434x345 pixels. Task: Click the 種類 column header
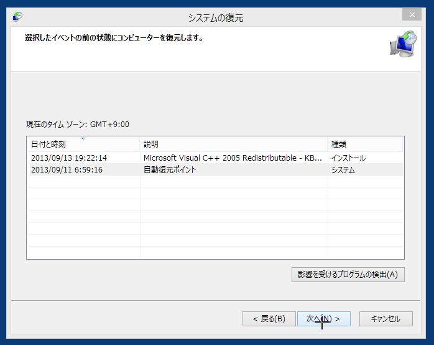click(x=366, y=144)
